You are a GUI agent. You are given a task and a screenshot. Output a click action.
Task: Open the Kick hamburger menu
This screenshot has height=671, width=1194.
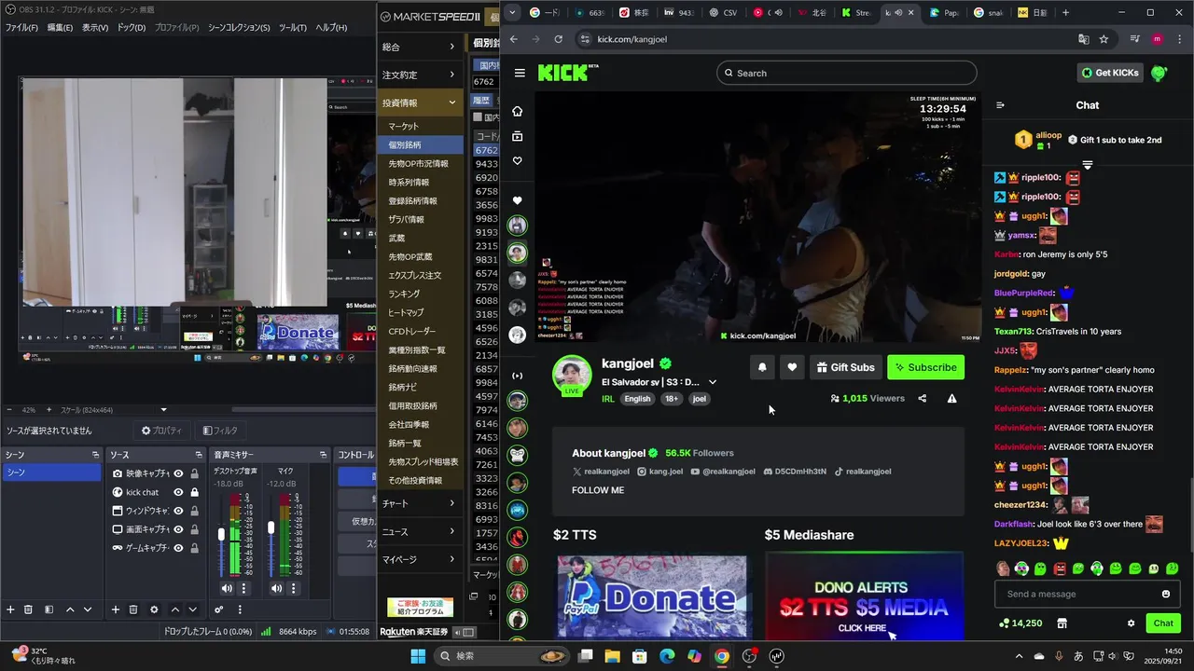[520, 73]
